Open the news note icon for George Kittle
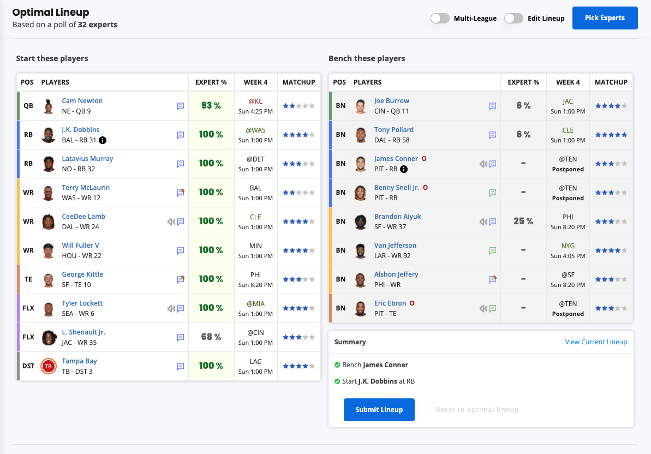Image resolution: width=651 pixels, height=454 pixels. point(181,279)
